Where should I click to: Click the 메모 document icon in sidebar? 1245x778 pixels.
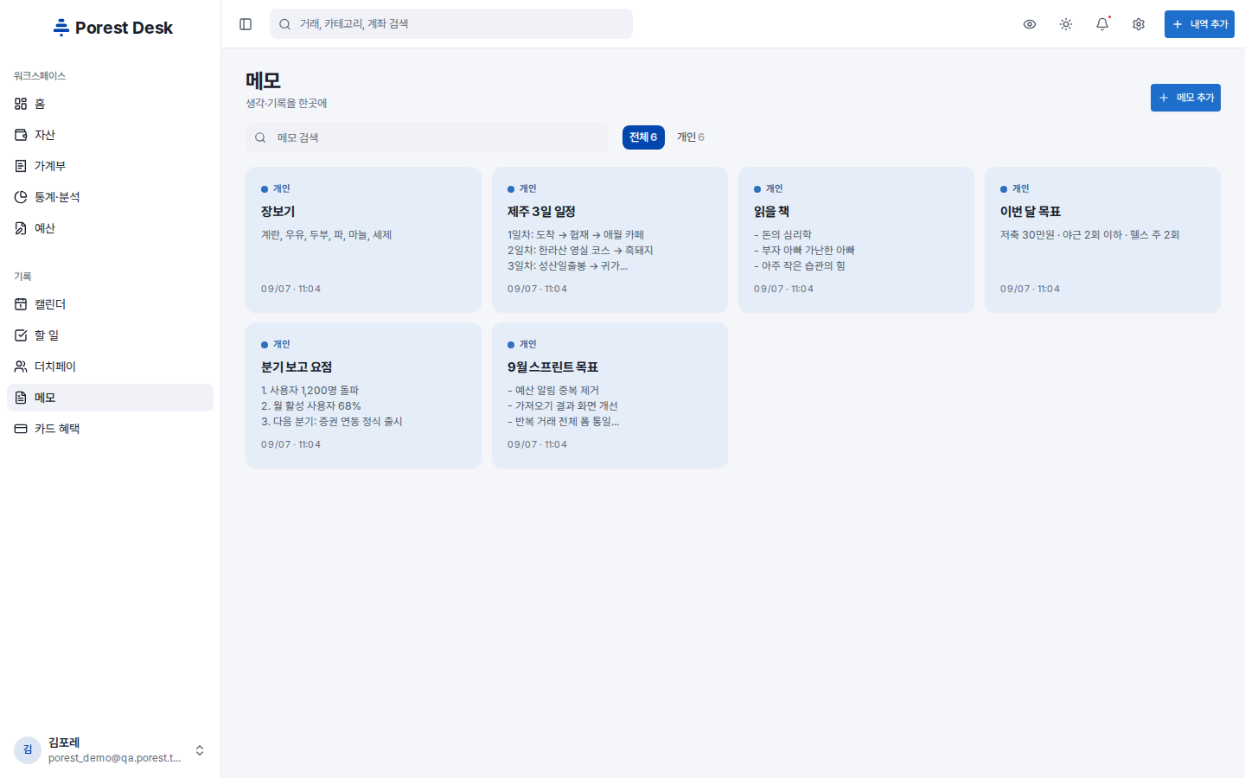[21, 398]
